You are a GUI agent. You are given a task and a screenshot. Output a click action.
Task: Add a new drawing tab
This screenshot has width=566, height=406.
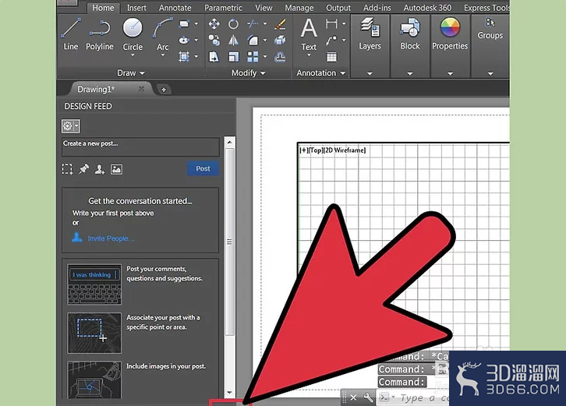tap(164, 90)
